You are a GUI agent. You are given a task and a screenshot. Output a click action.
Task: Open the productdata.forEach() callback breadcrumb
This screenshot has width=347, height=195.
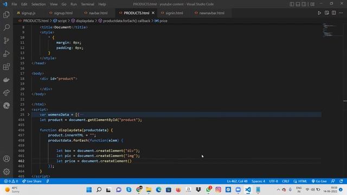[126, 21]
